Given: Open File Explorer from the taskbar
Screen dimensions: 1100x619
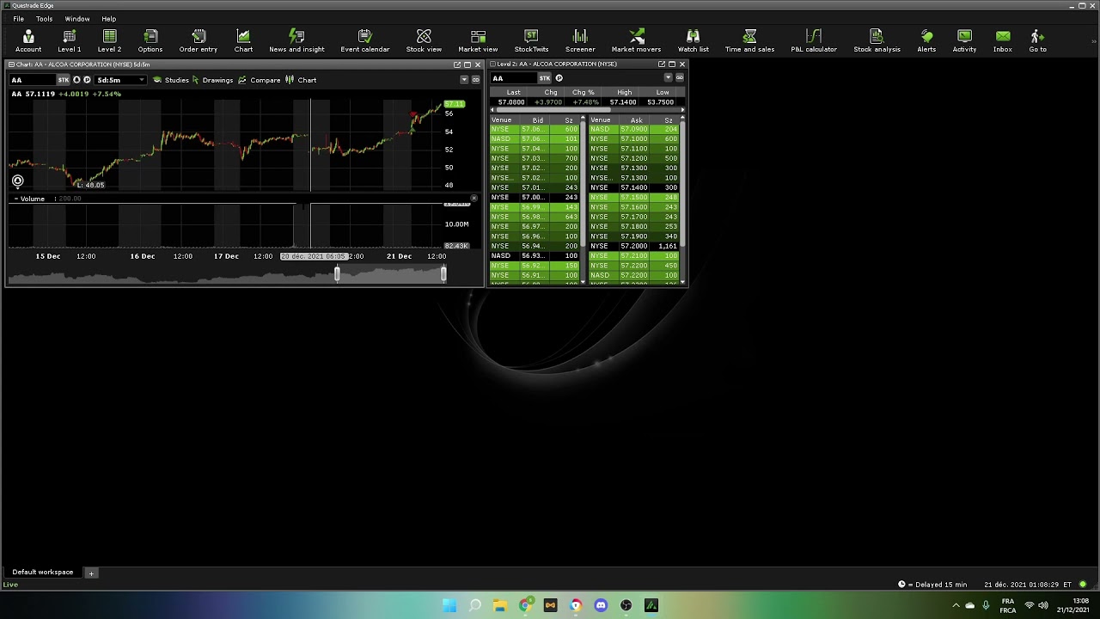Looking at the screenshot, I should tap(500, 605).
